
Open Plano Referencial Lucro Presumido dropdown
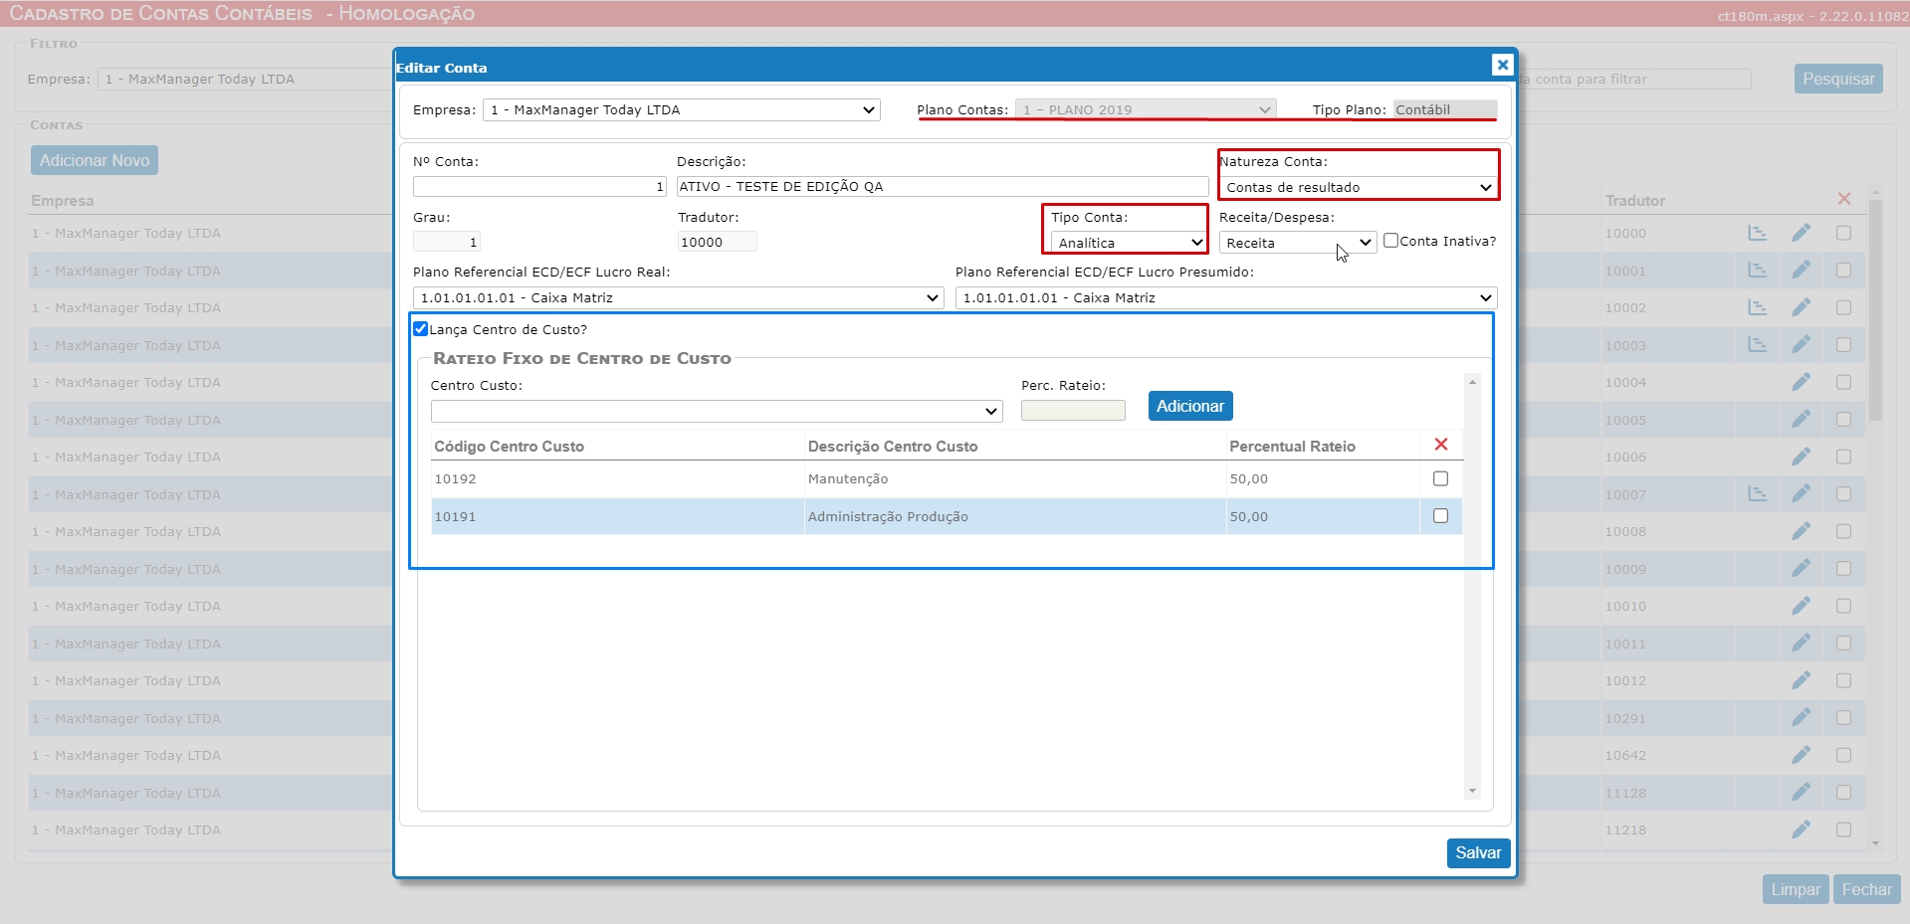pyautogui.click(x=1226, y=297)
